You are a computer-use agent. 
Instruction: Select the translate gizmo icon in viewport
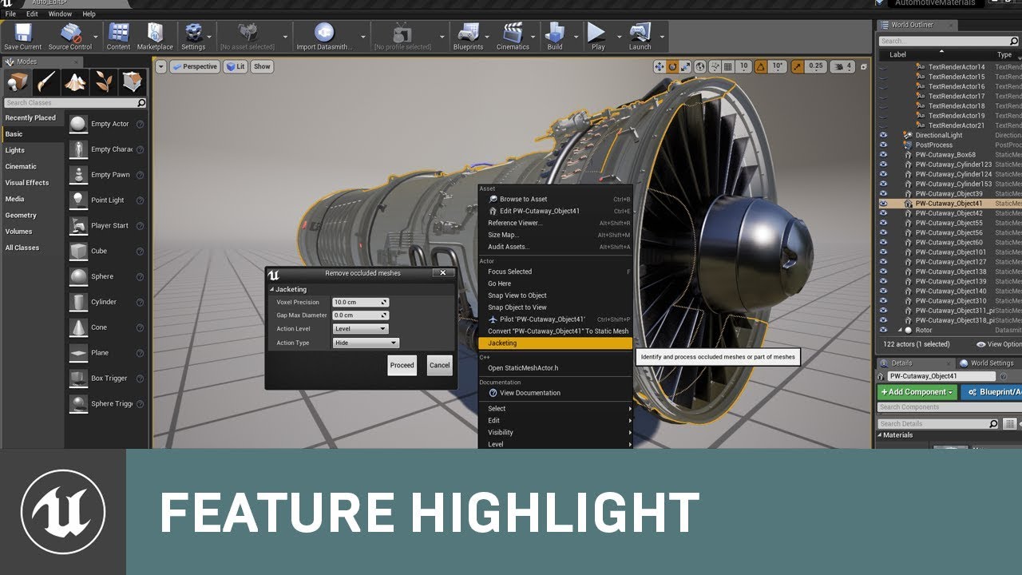point(659,66)
